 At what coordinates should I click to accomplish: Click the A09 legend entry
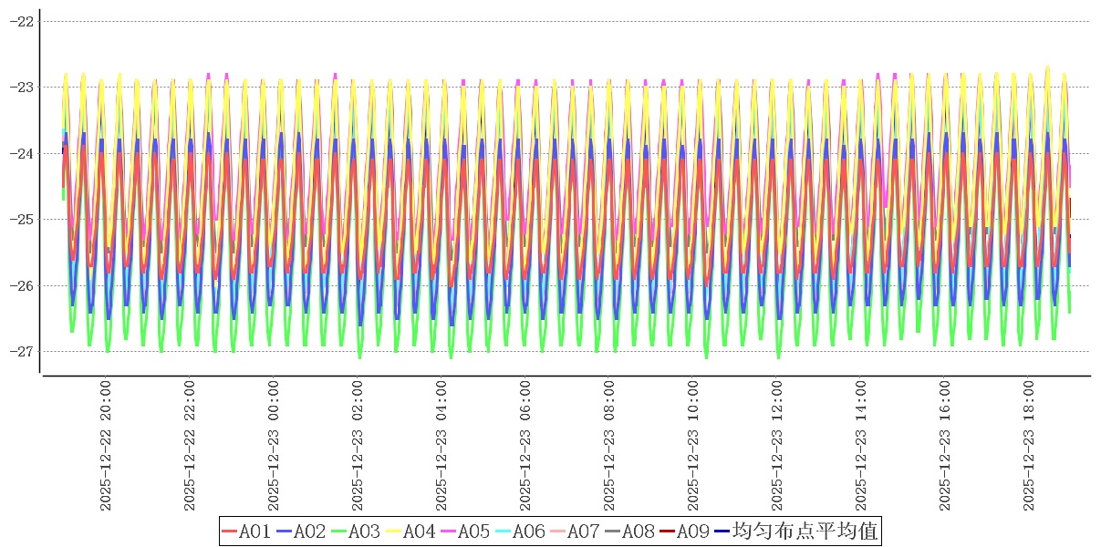point(684,532)
